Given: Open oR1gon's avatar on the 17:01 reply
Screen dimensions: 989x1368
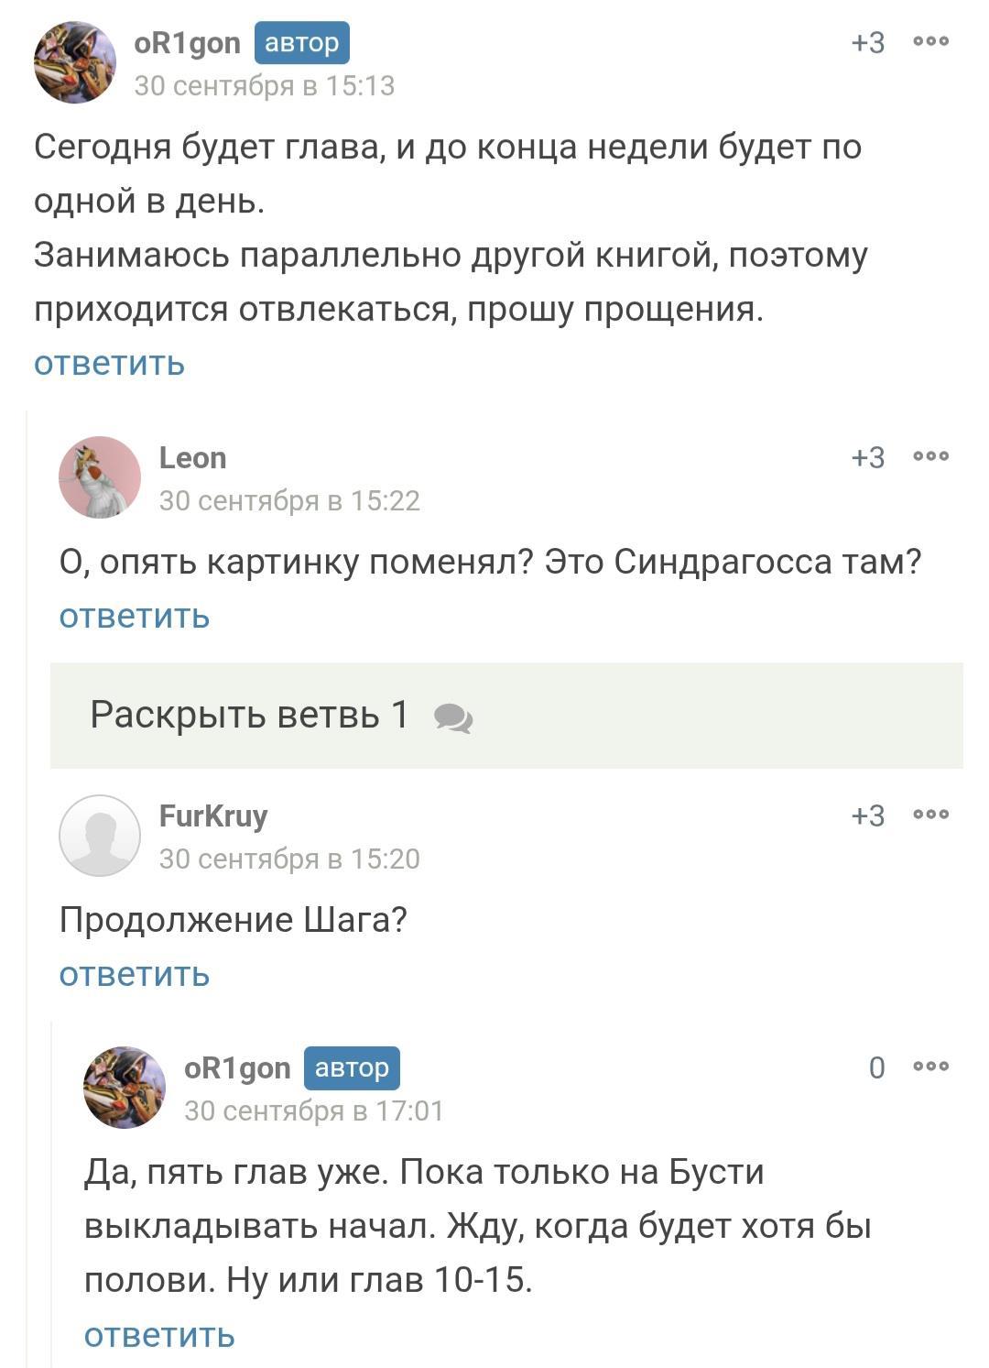Looking at the screenshot, I should tap(125, 1087).
